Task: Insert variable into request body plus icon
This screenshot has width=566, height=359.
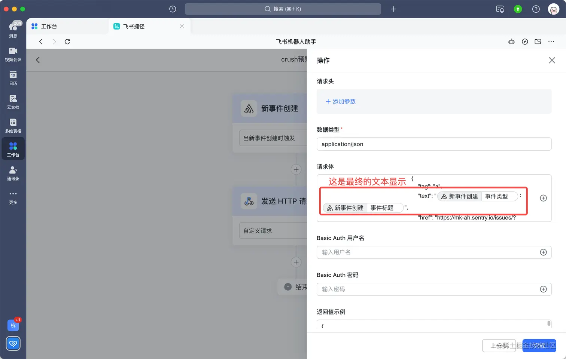Action: pos(544,198)
